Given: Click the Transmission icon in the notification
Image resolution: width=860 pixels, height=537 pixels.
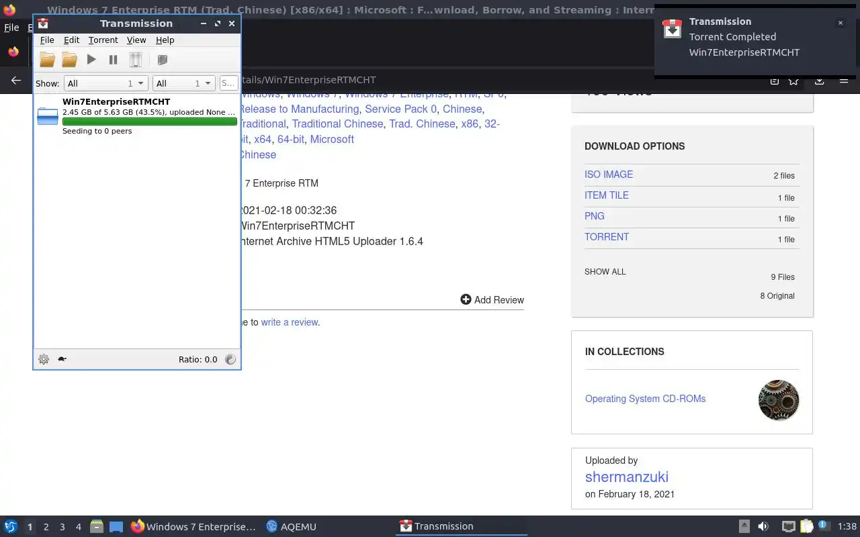Looking at the screenshot, I should click(673, 29).
